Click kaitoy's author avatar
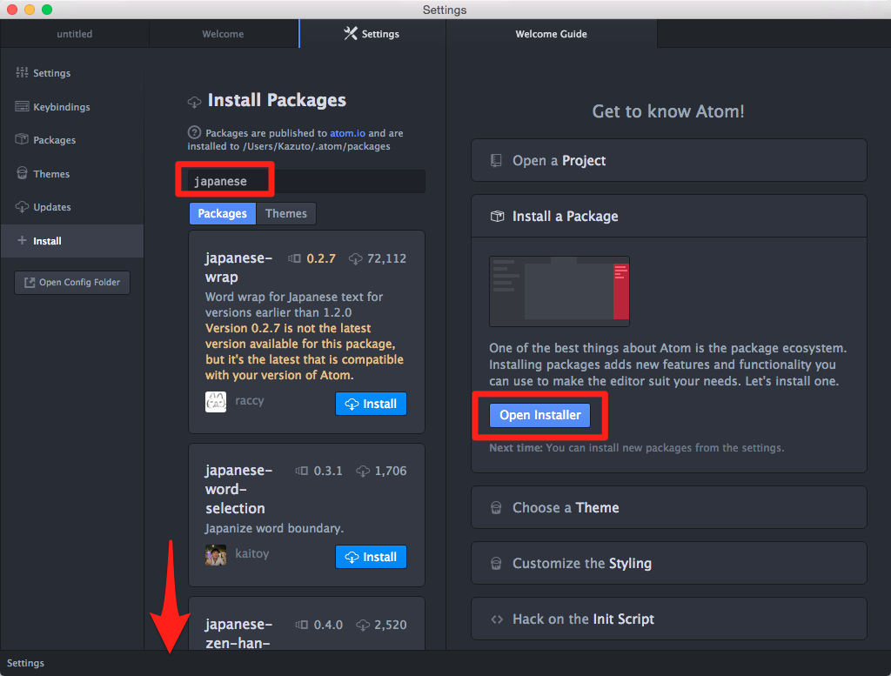This screenshot has width=891, height=676. (216, 555)
